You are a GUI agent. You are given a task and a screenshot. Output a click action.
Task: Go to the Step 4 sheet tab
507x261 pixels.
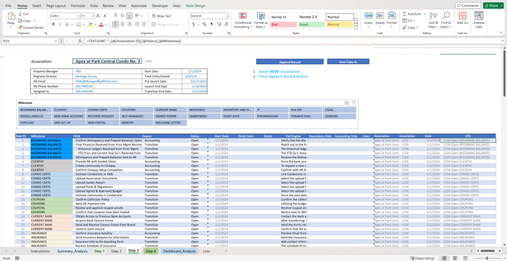coord(151,251)
